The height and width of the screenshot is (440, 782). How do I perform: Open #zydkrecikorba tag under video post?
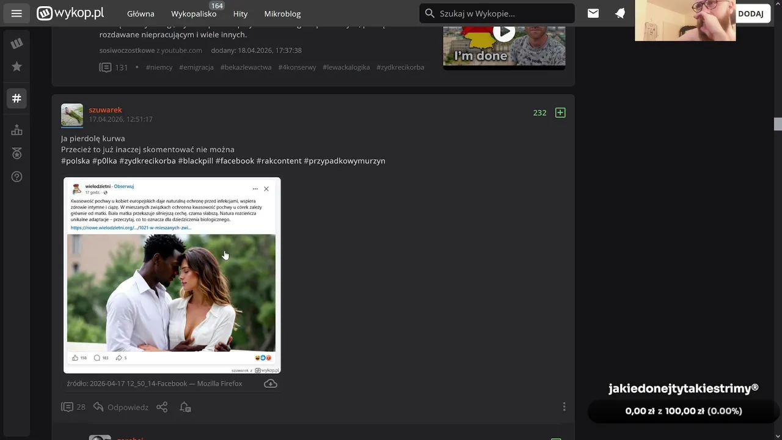(x=400, y=67)
